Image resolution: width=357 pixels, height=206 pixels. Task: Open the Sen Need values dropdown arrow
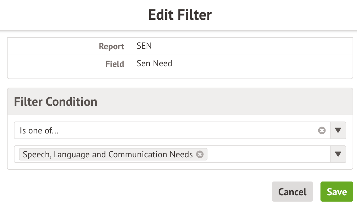pyautogui.click(x=338, y=154)
